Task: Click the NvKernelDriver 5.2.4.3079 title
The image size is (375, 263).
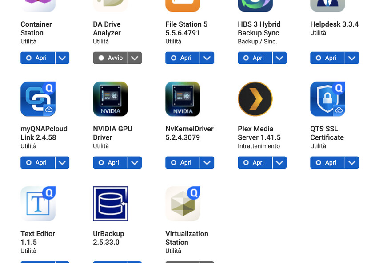Action: [189, 133]
